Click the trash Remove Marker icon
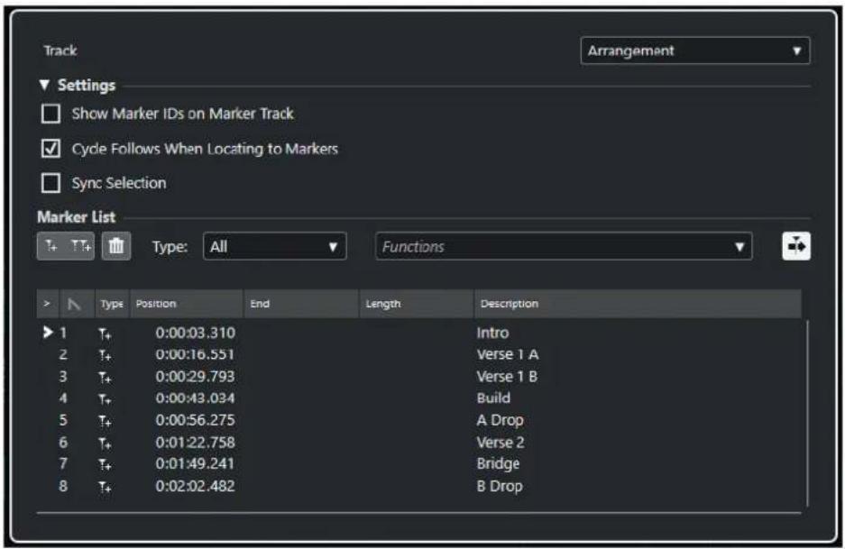Image resolution: width=845 pixels, height=549 pixels. (116, 246)
